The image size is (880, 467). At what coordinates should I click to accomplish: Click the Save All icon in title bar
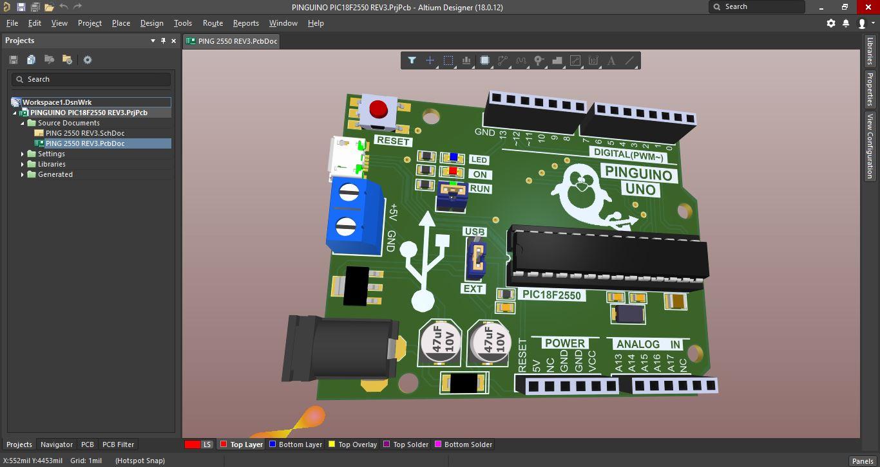coord(35,6)
